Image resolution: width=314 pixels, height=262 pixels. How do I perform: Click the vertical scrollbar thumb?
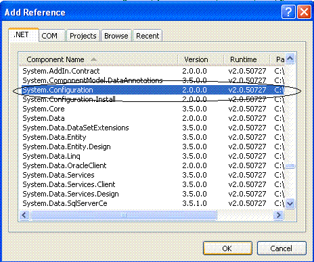pos(290,166)
